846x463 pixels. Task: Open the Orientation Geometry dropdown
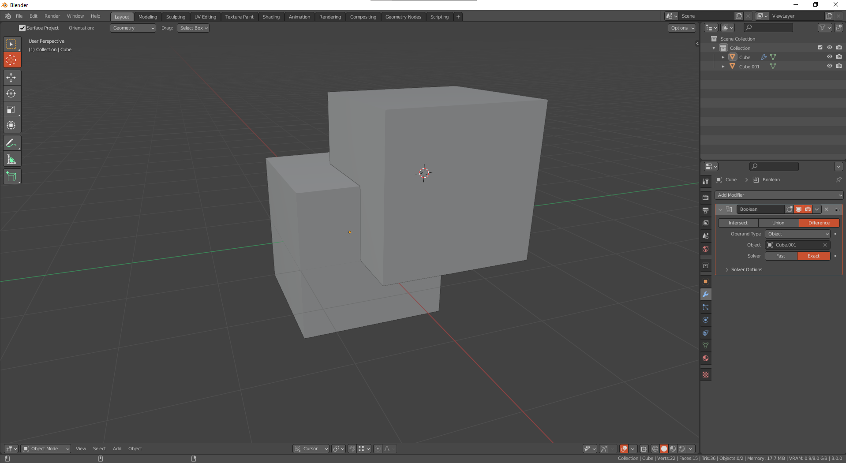[133, 28]
